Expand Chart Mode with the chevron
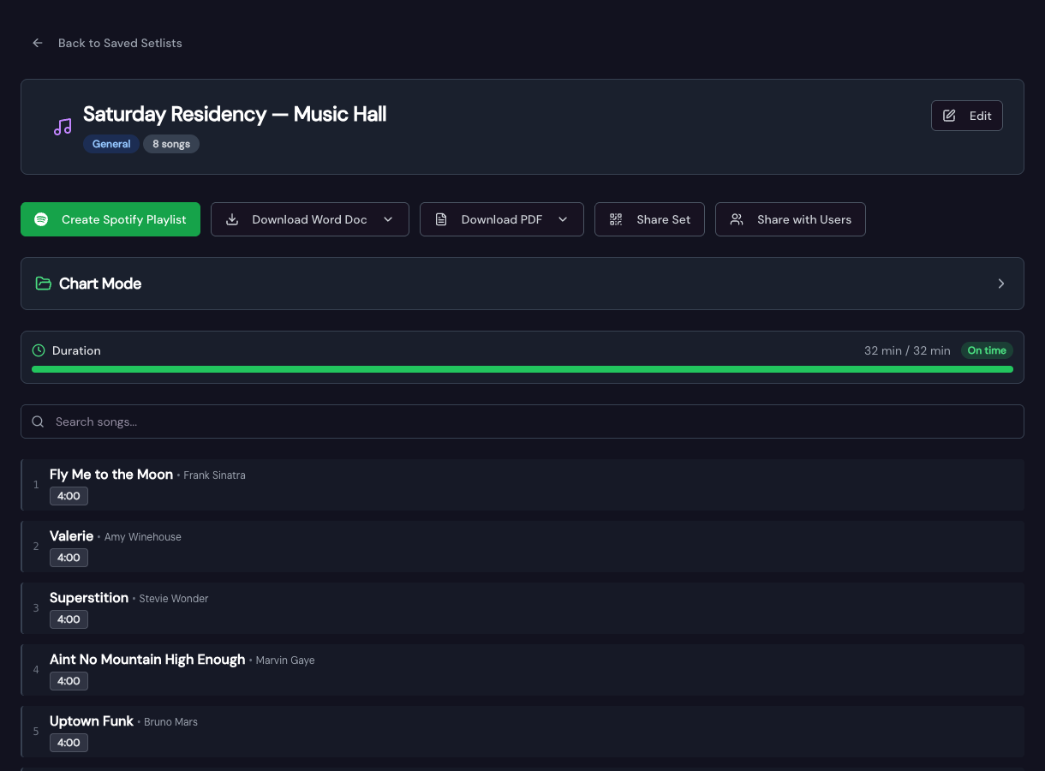This screenshot has width=1045, height=771. (x=1001, y=284)
